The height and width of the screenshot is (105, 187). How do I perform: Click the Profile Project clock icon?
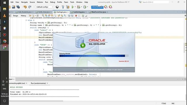coord(85,7)
